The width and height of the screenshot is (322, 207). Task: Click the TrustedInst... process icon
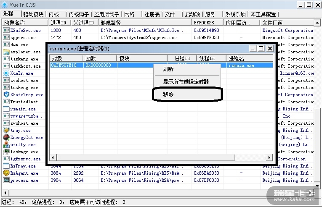(x=6, y=102)
